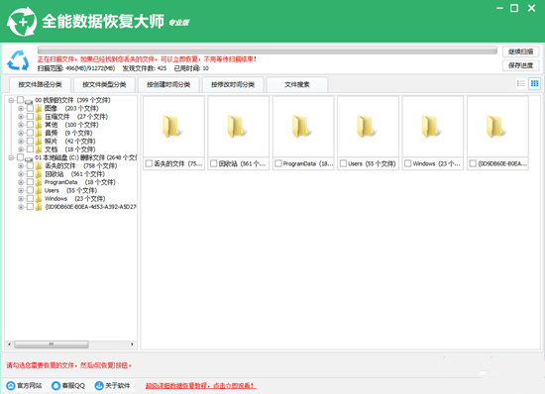Click the 其他 folder icon in tree
This screenshot has width=545, height=394.
pos(39,125)
